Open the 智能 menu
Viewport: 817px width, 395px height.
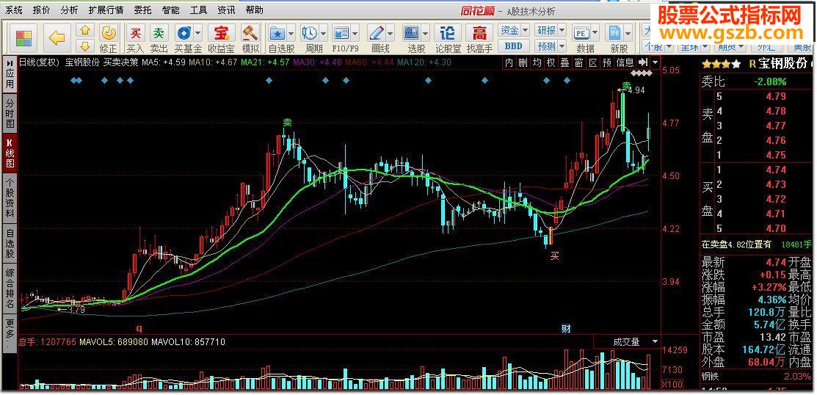[x=170, y=10]
